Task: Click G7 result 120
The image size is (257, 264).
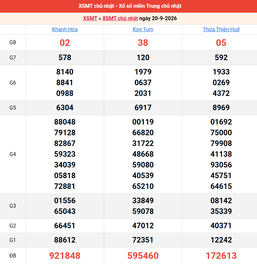Action: pos(143,58)
